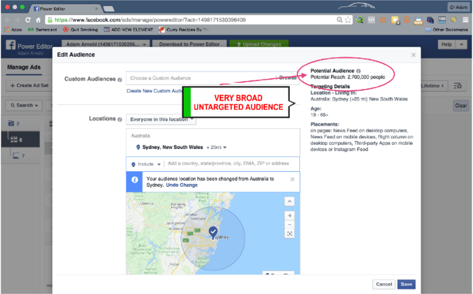Click the Sydney pin marker on map

click(x=213, y=233)
